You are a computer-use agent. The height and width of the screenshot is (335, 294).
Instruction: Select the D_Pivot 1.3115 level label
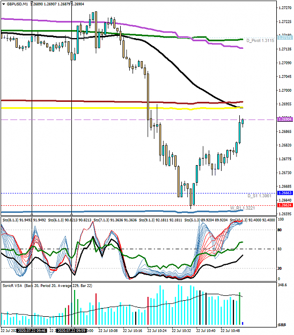point(260,41)
